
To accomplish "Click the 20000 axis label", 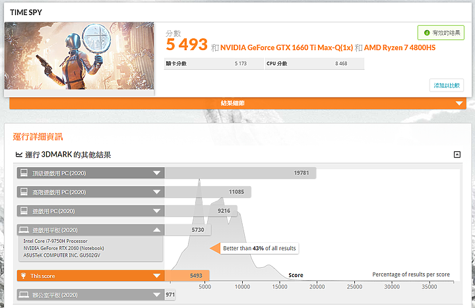I will click(317, 286).
